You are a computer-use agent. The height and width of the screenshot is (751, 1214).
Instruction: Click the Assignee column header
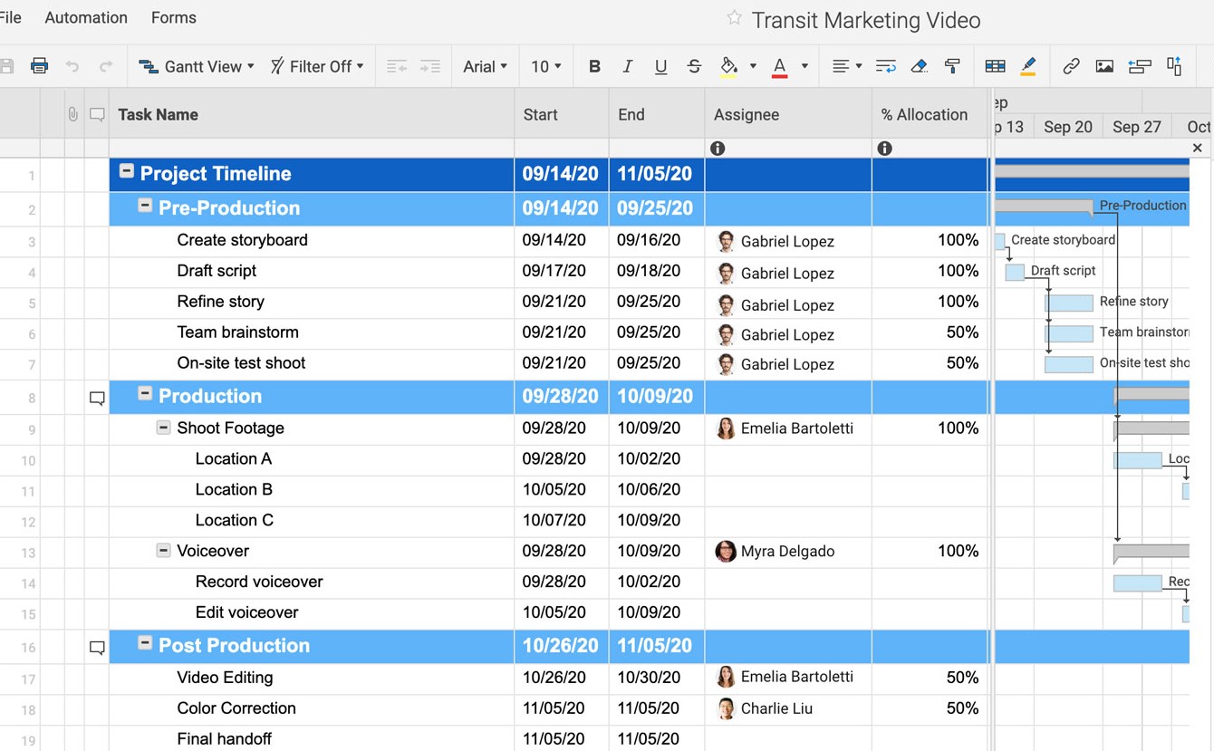tap(788, 114)
